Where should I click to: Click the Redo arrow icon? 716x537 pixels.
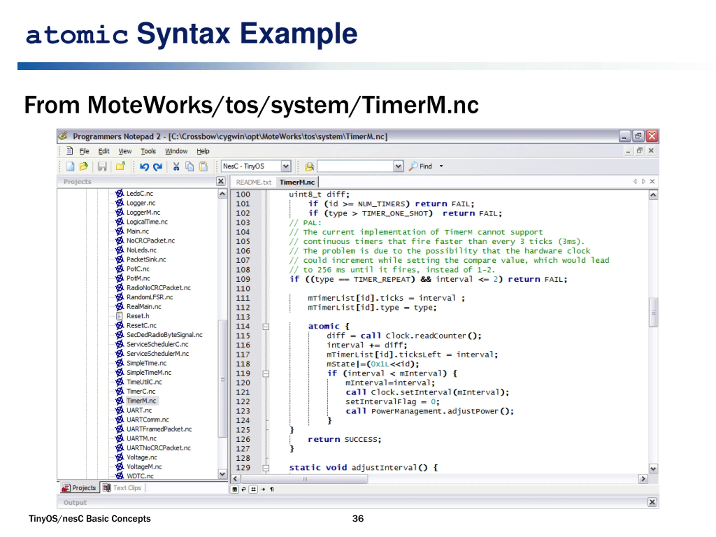158,167
